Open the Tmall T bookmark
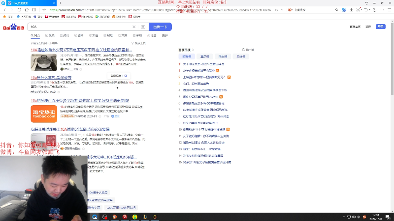 pyautogui.click(x=52, y=17)
